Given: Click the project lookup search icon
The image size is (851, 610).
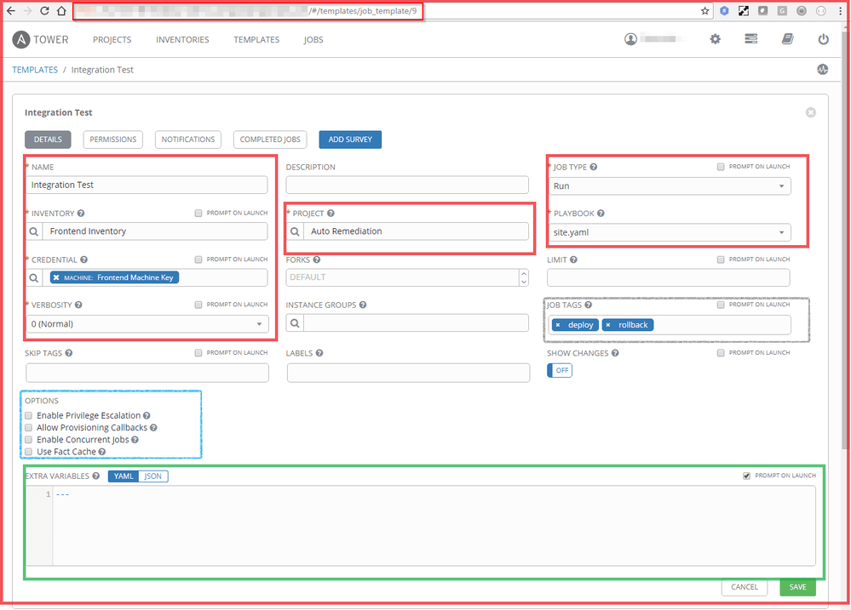Looking at the screenshot, I should pyautogui.click(x=296, y=231).
